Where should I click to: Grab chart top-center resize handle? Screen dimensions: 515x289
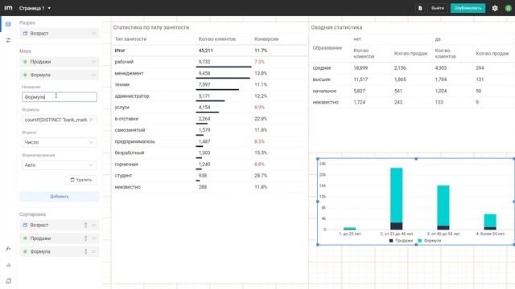pos(416,159)
